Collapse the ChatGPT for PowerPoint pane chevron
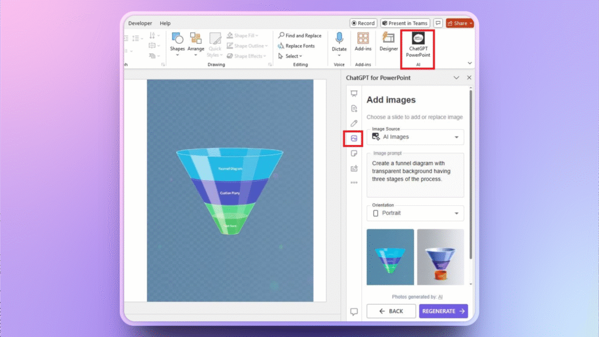 pos(456,77)
